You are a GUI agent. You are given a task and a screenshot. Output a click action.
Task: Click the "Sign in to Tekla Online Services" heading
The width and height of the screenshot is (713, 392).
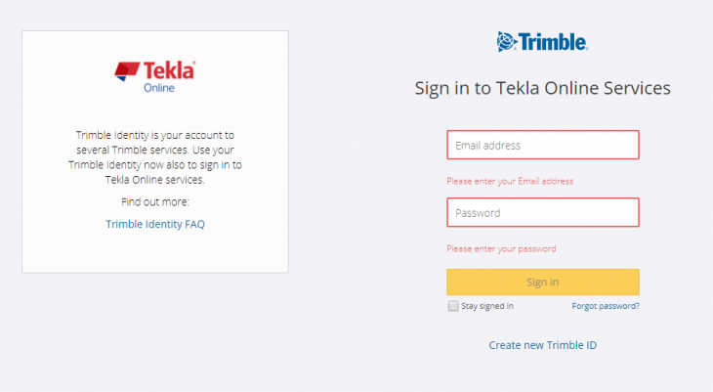pos(543,88)
